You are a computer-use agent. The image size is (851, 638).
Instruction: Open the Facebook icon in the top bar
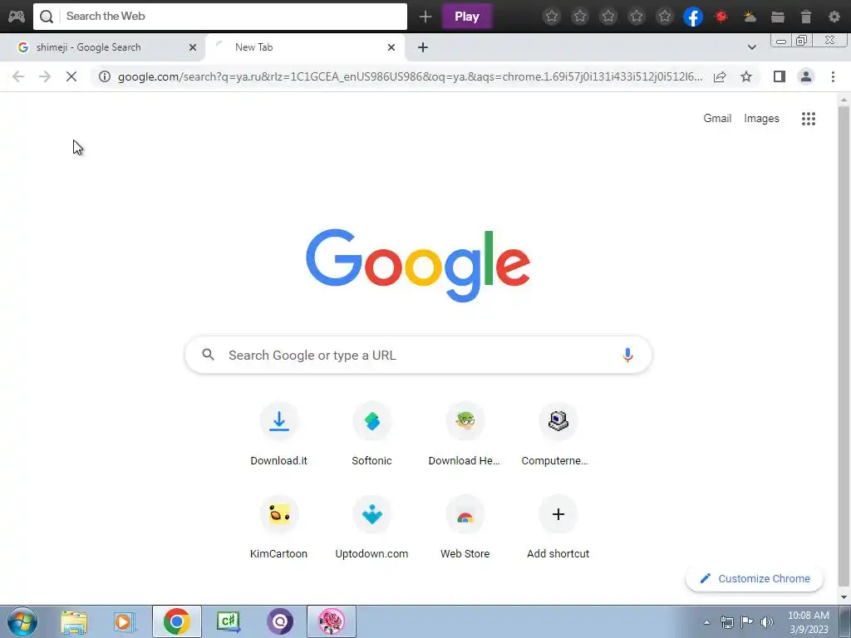[x=692, y=17]
